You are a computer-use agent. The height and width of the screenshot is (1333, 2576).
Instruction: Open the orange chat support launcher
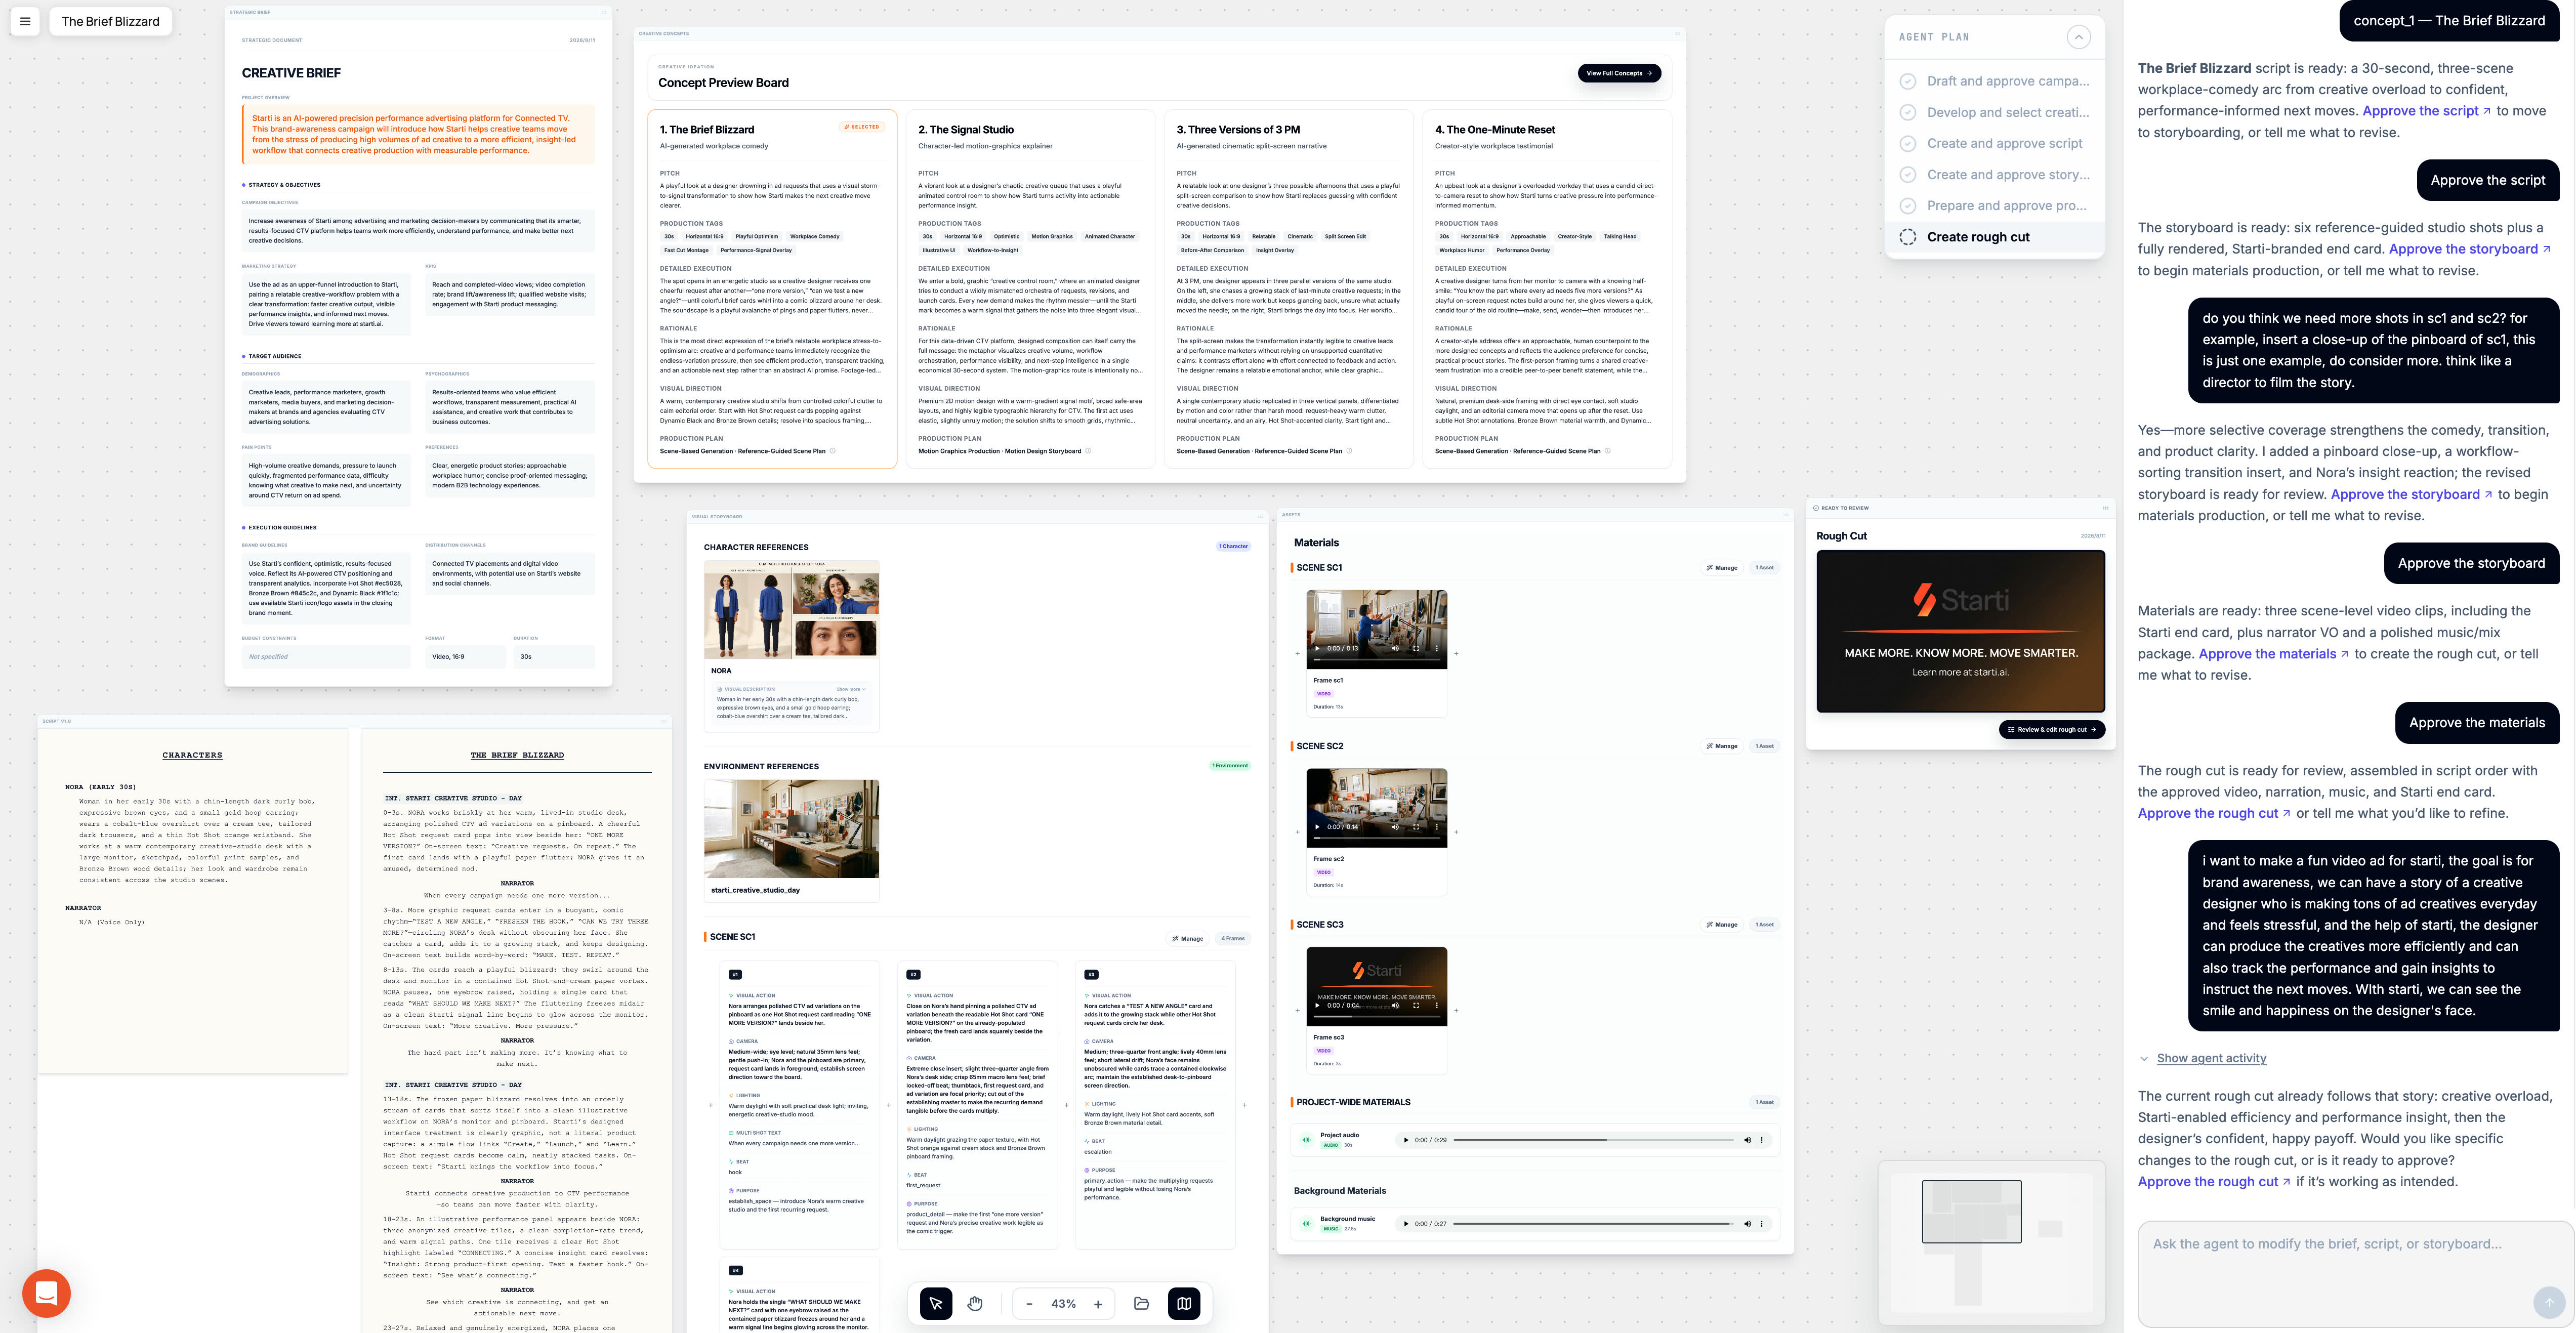click(46, 1293)
